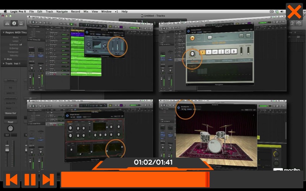Switch to the Arpeggiator Controller tab
This screenshot has width=306, height=191.
(244, 60)
